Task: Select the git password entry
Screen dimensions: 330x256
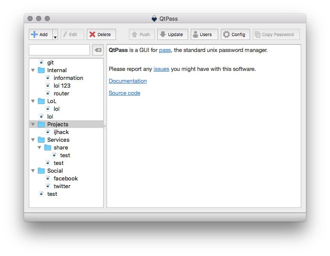Action: click(50, 62)
